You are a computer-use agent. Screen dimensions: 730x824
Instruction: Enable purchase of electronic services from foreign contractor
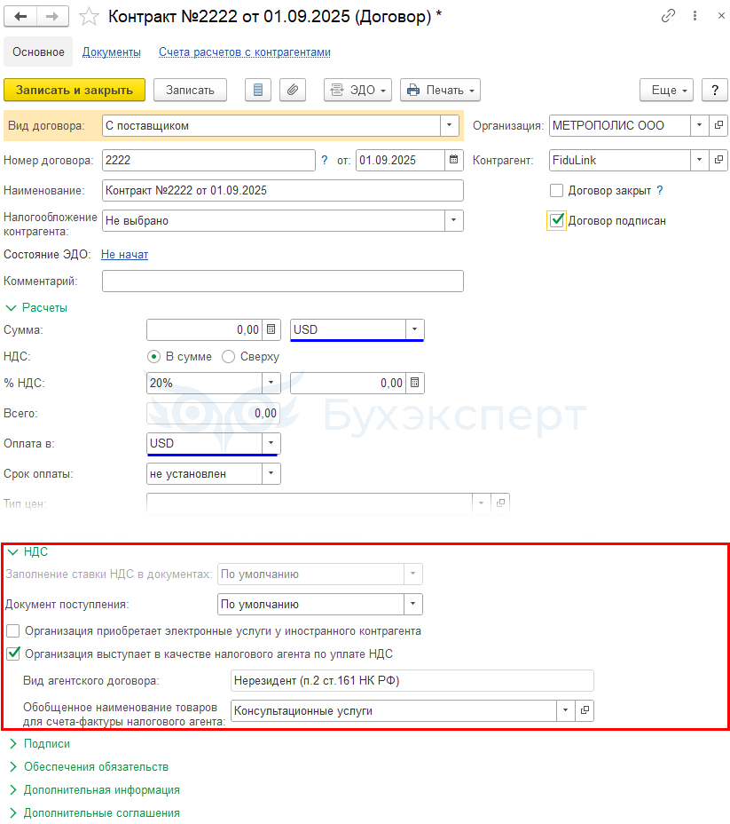coord(13,630)
